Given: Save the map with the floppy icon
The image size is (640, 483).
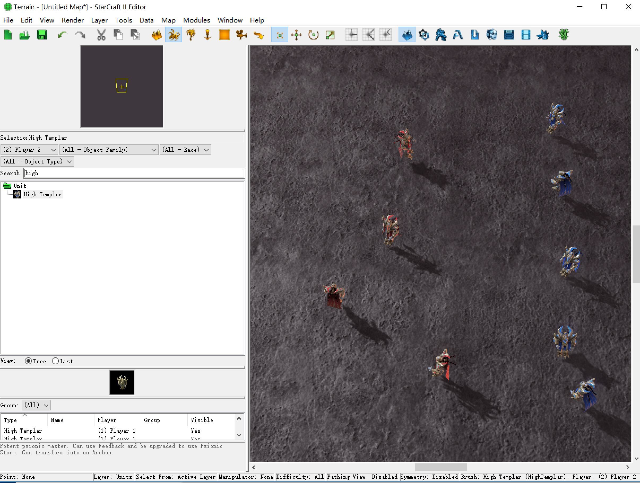Looking at the screenshot, I should 42,35.
